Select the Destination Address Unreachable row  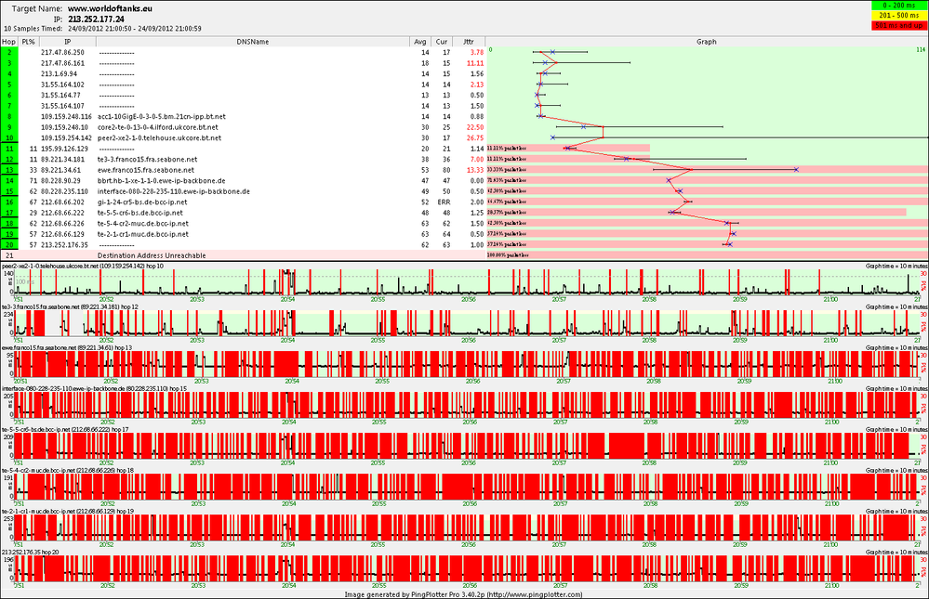[x=243, y=255]
